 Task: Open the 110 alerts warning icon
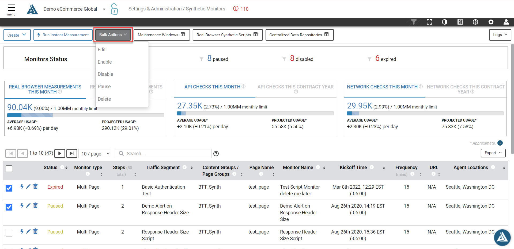241,9
